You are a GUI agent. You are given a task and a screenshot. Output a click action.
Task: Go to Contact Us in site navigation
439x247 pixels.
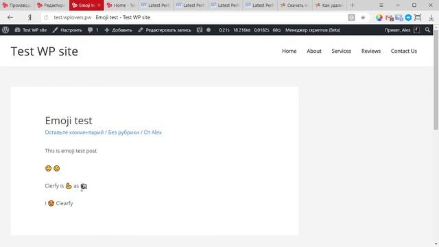(404, 51)
